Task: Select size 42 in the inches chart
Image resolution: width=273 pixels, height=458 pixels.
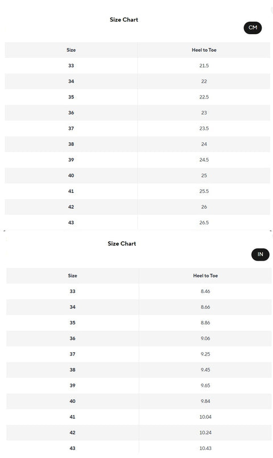Action: point(72,432)
